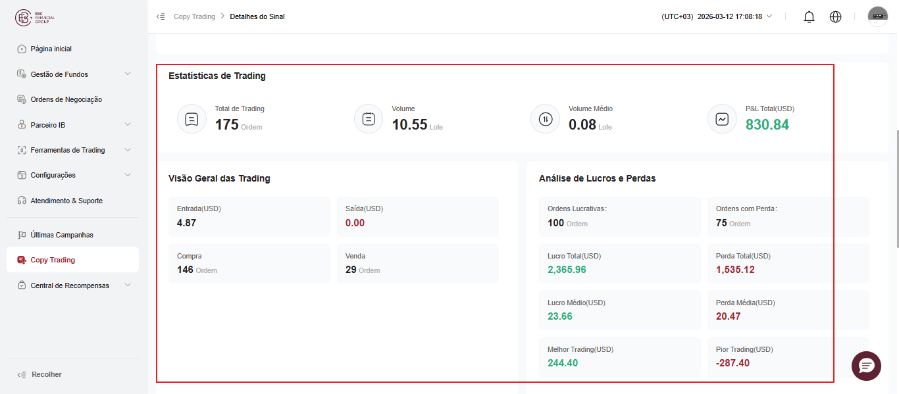Viewport: 899px width, 394px height.
Task: Click the globe language icon
Action: 835,16
